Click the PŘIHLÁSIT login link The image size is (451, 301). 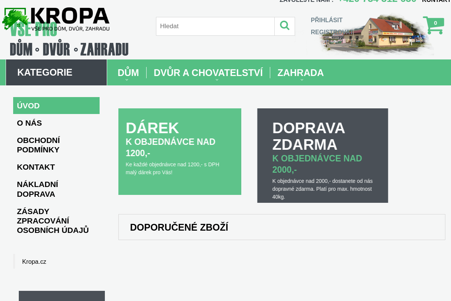326,20
